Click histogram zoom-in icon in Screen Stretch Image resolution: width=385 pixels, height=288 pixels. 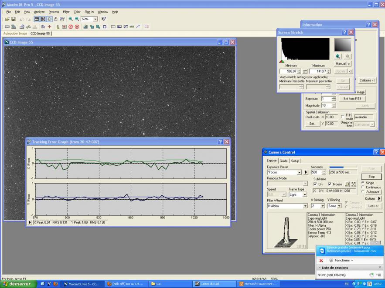coord(338,56)
